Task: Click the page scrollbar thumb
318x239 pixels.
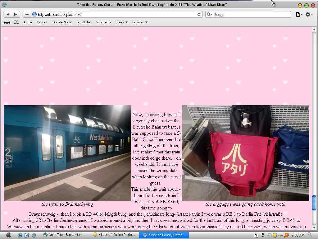Action: [314, 203]
